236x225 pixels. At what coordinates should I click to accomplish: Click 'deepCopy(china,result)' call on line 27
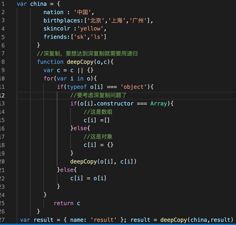[197, 220]
